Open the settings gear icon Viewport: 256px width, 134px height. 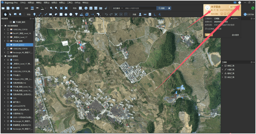tap(13, 8)
